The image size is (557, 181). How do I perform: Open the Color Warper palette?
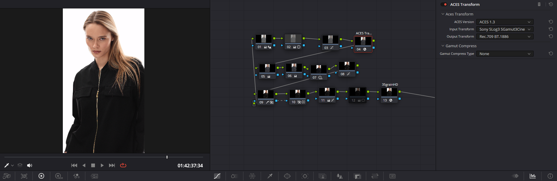[252, 176]
